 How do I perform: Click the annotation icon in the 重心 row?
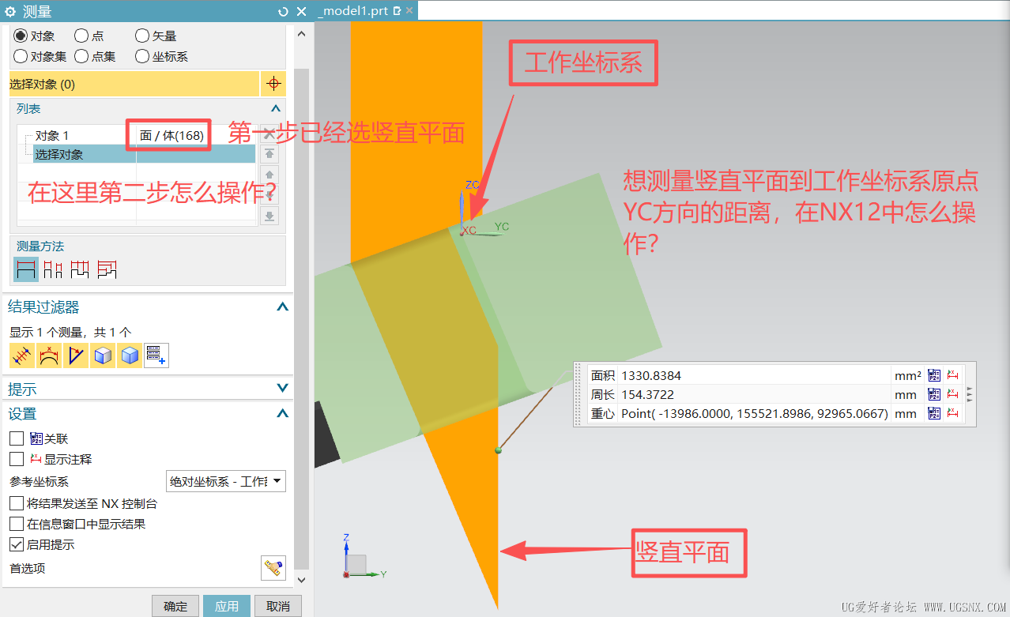pos(952,413)
